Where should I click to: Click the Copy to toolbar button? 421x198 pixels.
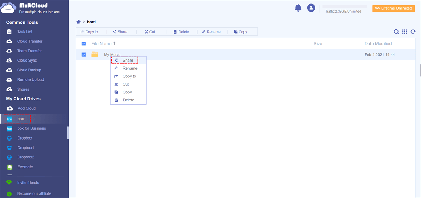point(89,32)
